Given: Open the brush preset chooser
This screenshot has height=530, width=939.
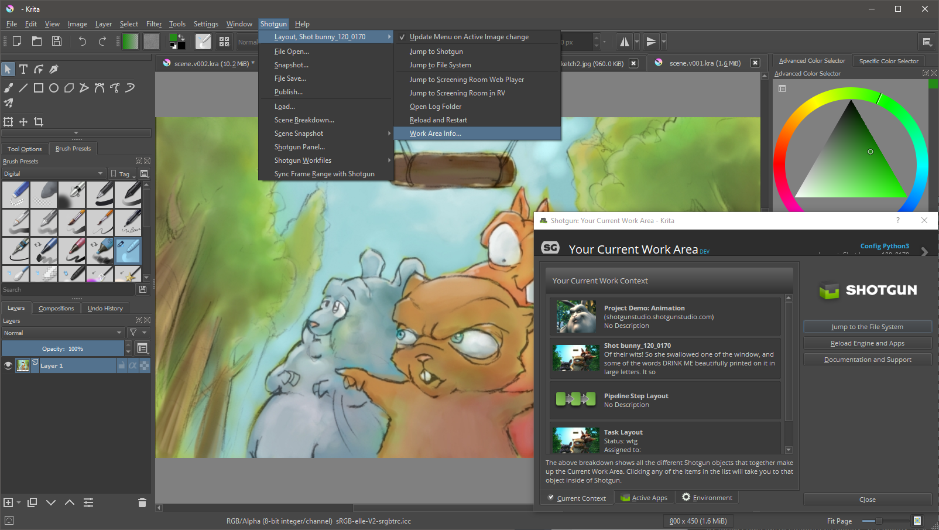Looking at the screenshot, I should (203, 42).
